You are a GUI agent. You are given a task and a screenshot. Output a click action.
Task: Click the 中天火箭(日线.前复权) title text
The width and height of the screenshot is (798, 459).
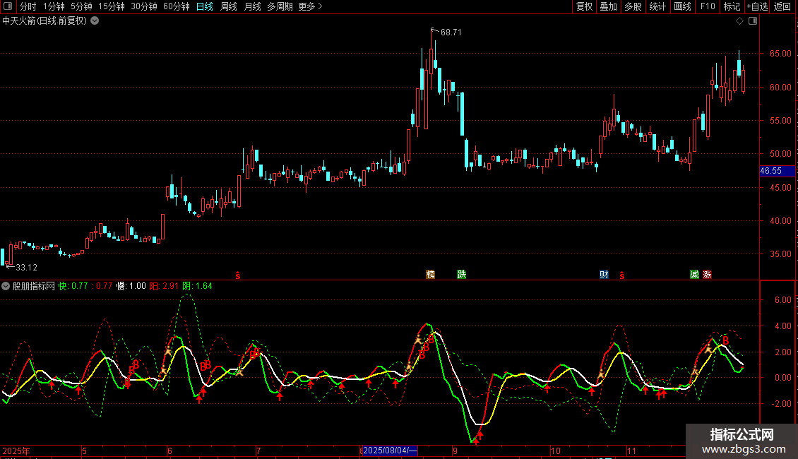coord(44,21)
